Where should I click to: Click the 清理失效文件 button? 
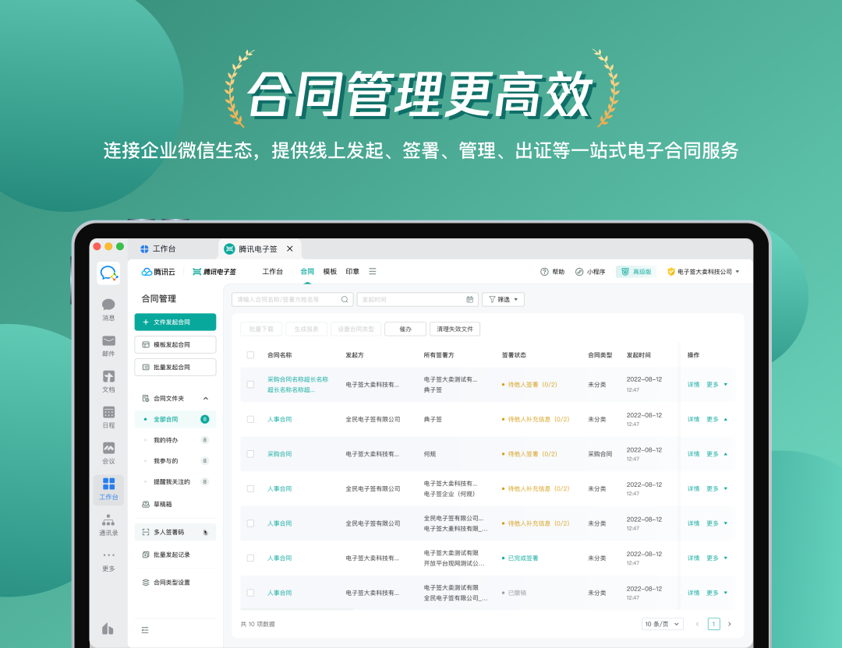(x=455, y=329)
